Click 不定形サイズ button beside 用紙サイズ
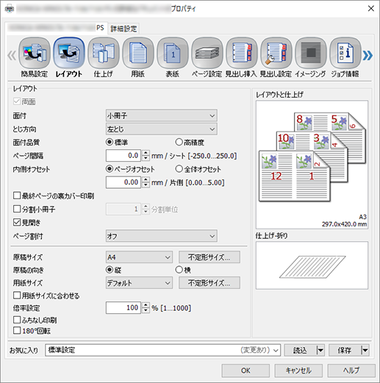Viewport: 380px width, 383px height. [209, 283]
